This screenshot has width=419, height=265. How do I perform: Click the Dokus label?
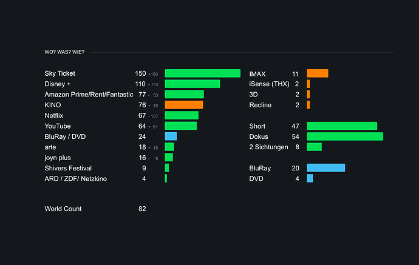click(x=259, y=136)
